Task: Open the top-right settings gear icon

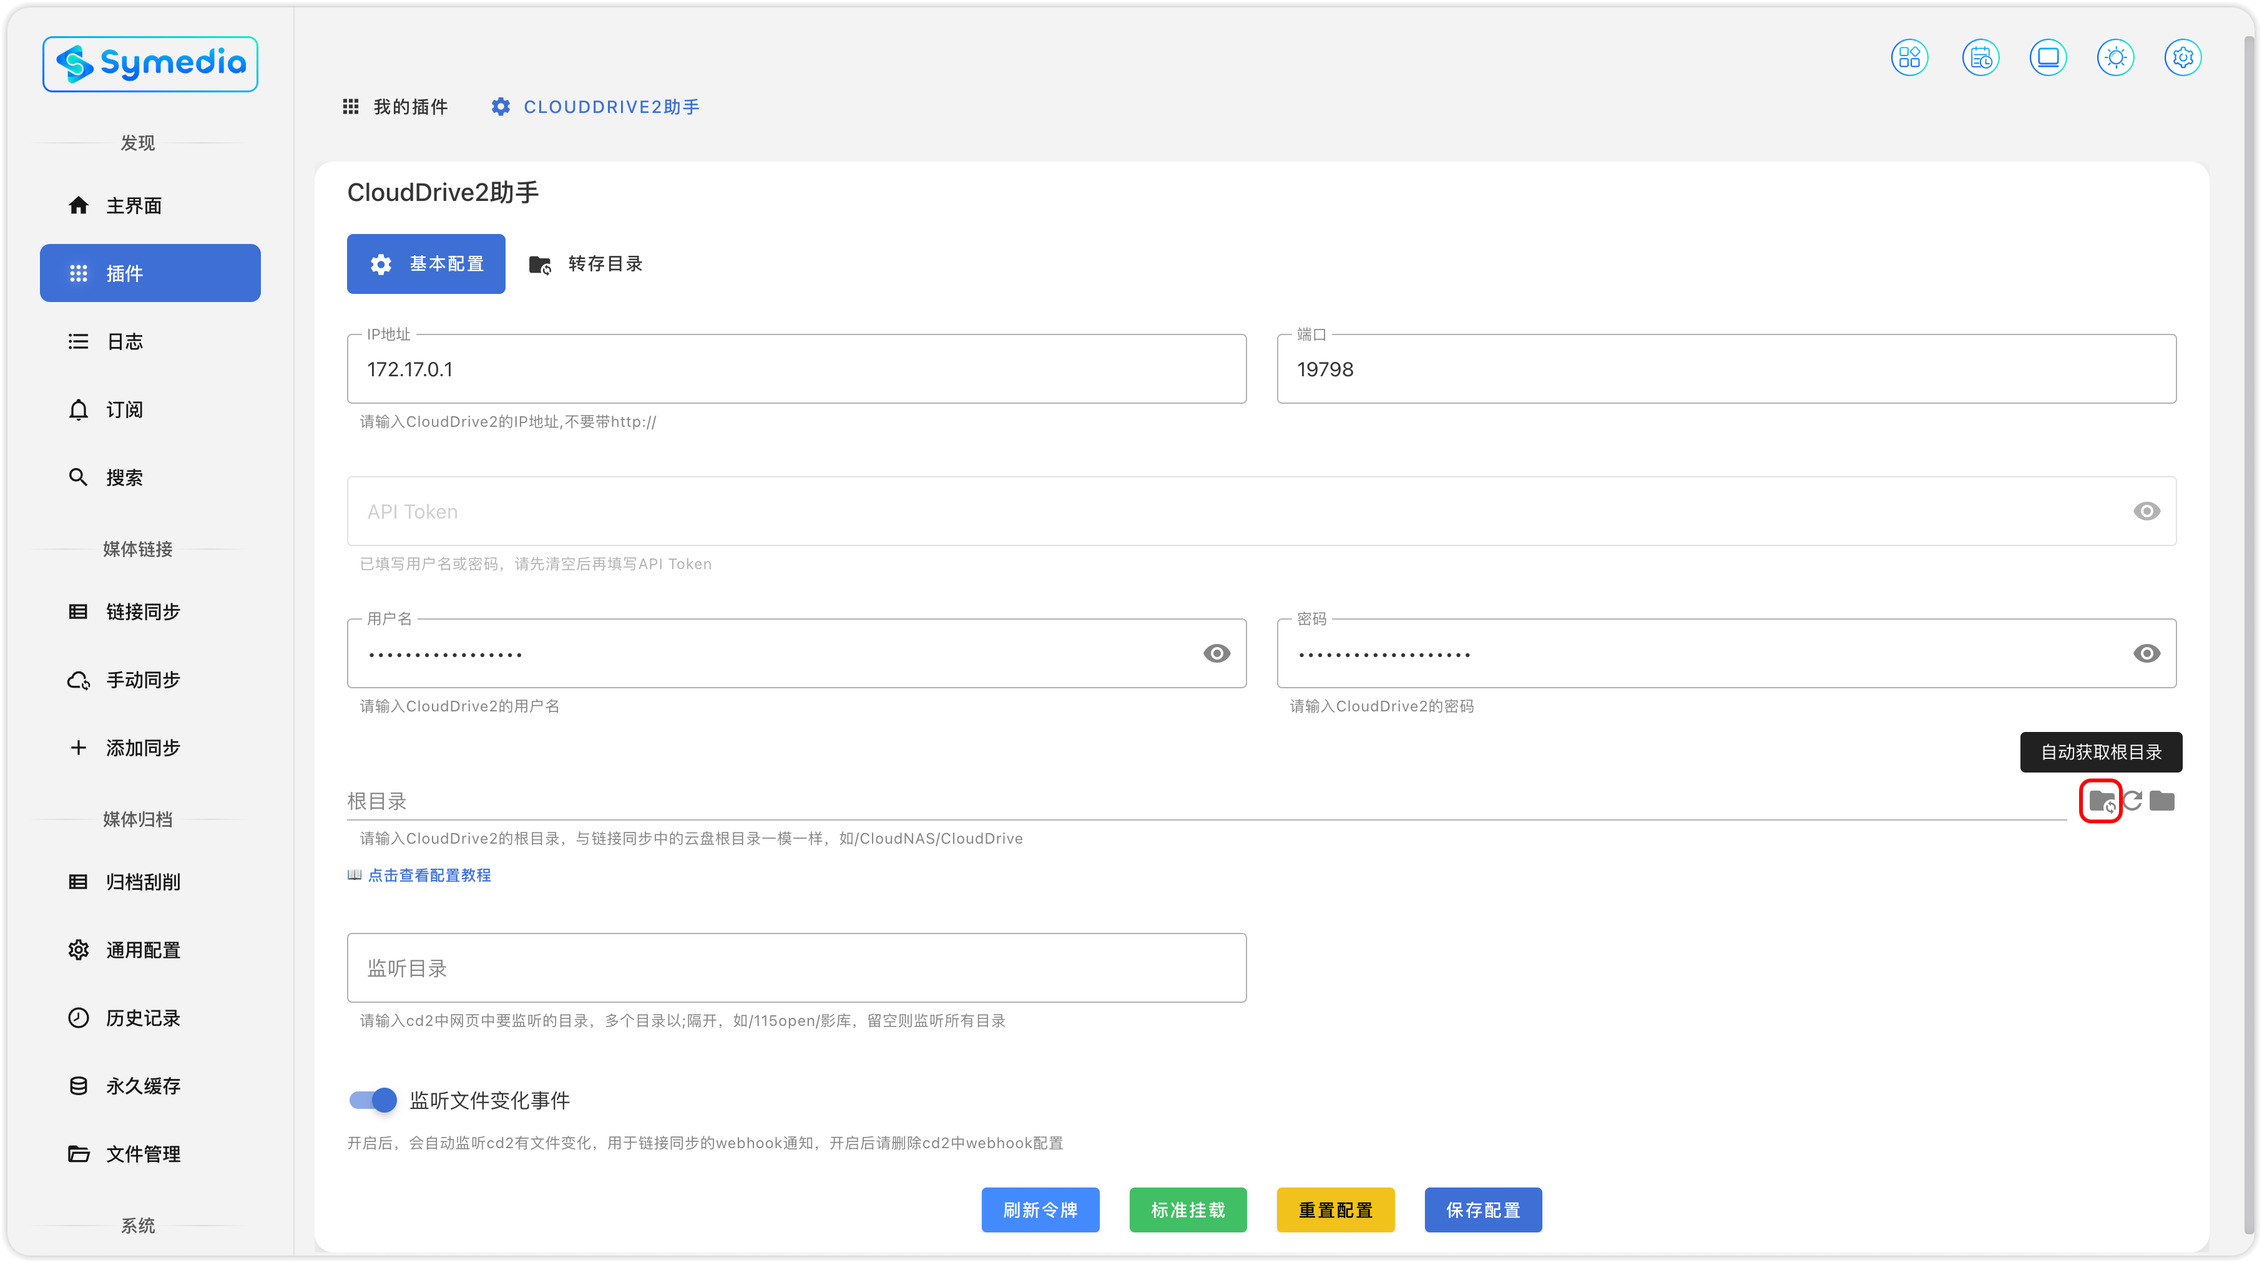Action: [x=2183, y=58]
